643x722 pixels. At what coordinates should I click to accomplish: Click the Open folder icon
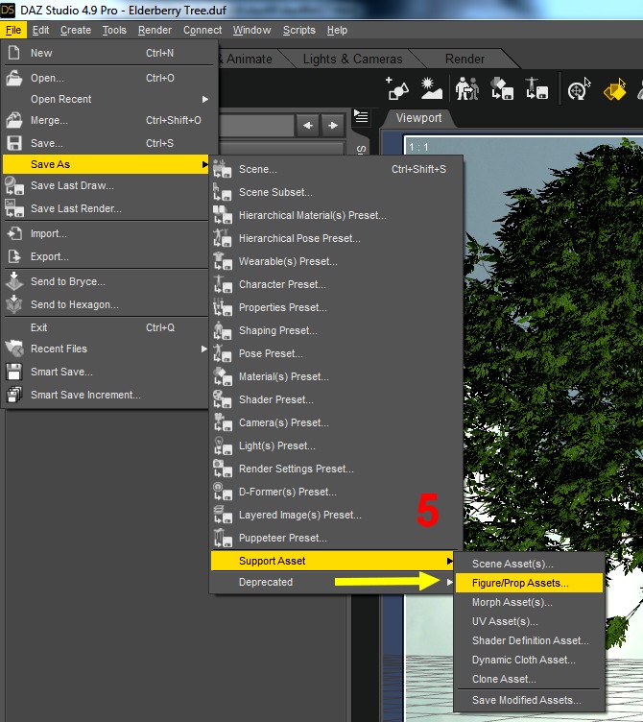13,78
